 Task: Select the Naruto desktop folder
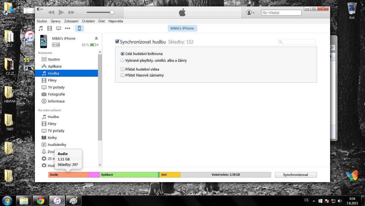tap(10, 178)
